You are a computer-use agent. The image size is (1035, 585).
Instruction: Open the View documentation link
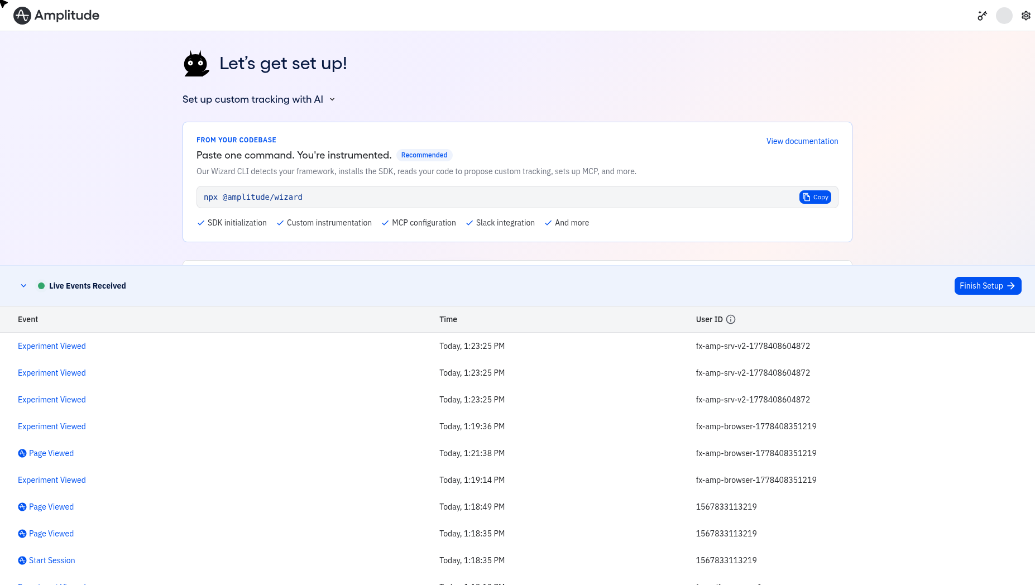click(x=802, y=141)
